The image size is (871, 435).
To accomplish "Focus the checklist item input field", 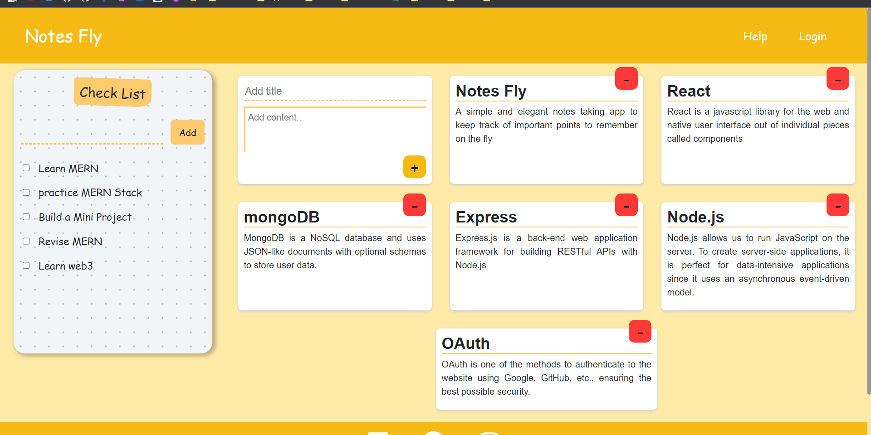I will tap(92, 133).
